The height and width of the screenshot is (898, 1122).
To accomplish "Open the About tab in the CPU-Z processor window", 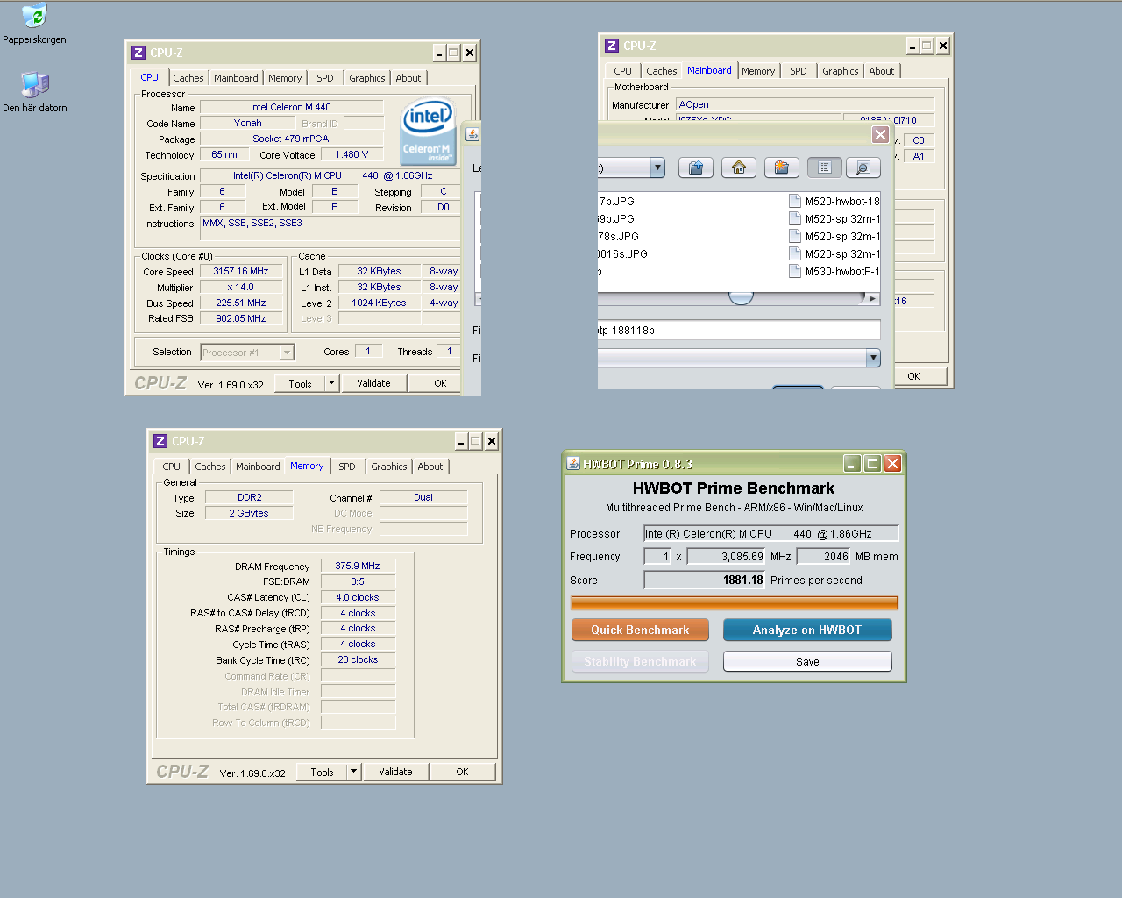I will [408, 78].
